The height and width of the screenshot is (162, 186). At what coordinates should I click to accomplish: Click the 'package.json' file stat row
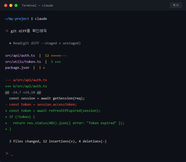[x=25, y=68]
